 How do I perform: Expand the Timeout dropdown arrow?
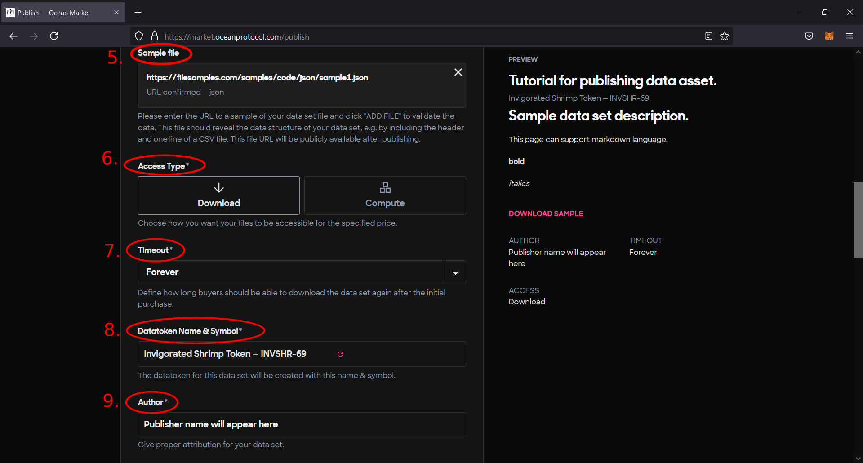pyautogui.click(x=455, y=272)
